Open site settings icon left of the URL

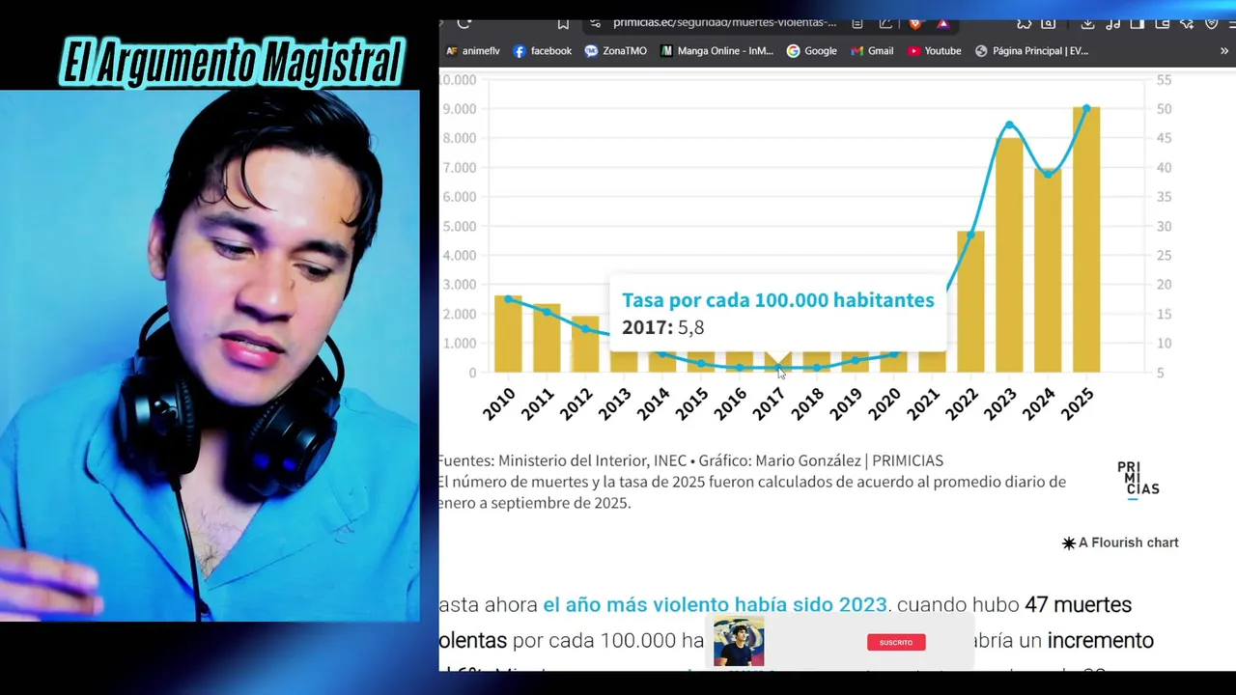pos(595,23)
